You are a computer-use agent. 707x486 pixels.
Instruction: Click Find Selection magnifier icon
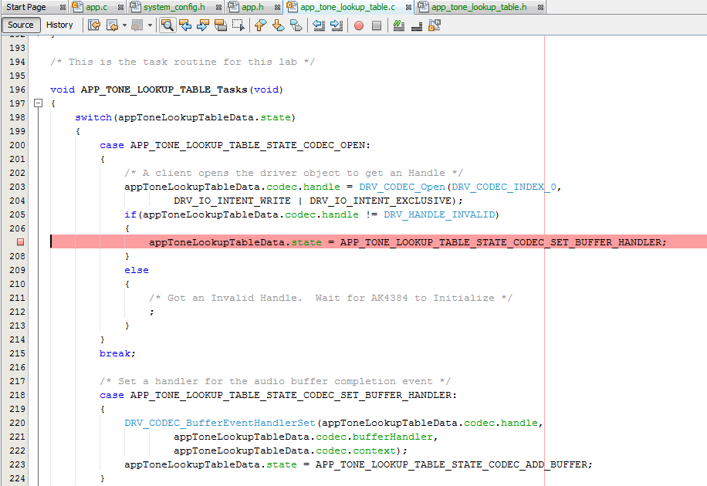(x=167, y=25)
